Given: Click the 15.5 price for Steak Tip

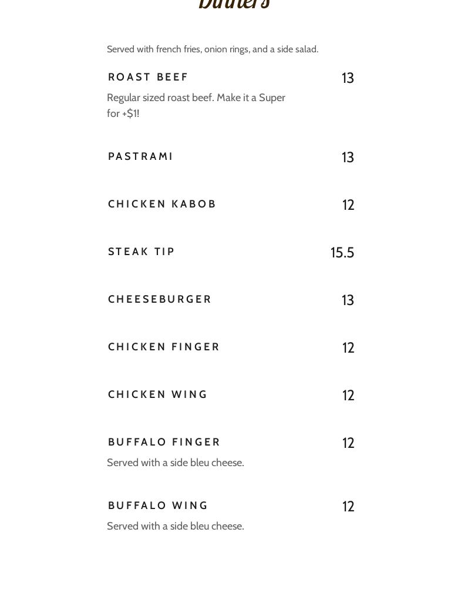Looking at the screenshot, I should coord(342,253).
